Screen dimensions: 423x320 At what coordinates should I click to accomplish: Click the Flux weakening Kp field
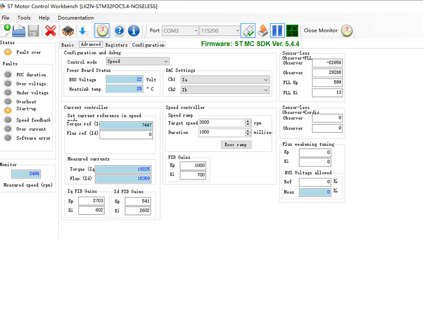pos(315,153)
